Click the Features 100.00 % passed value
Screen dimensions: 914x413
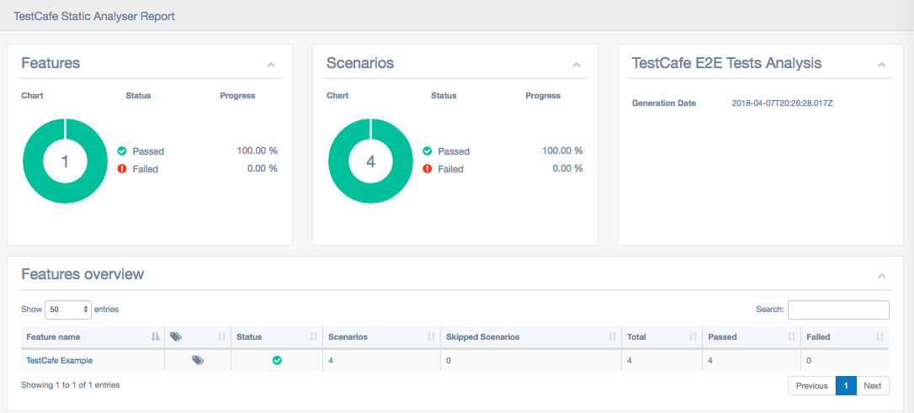pyautogui.click(x=257, y=151)
